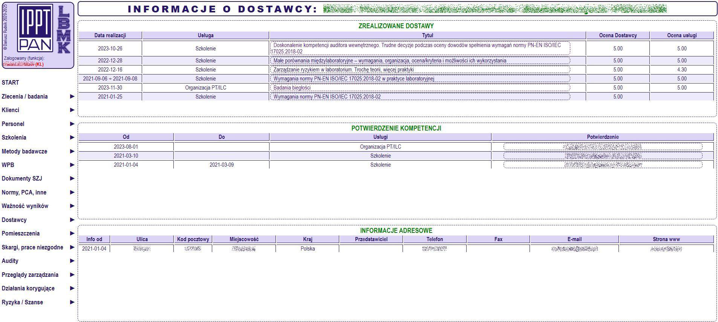The width and height of the screenshot is (718, 322).
Task: Click the Polska country cell
Action: coord(308,249)
